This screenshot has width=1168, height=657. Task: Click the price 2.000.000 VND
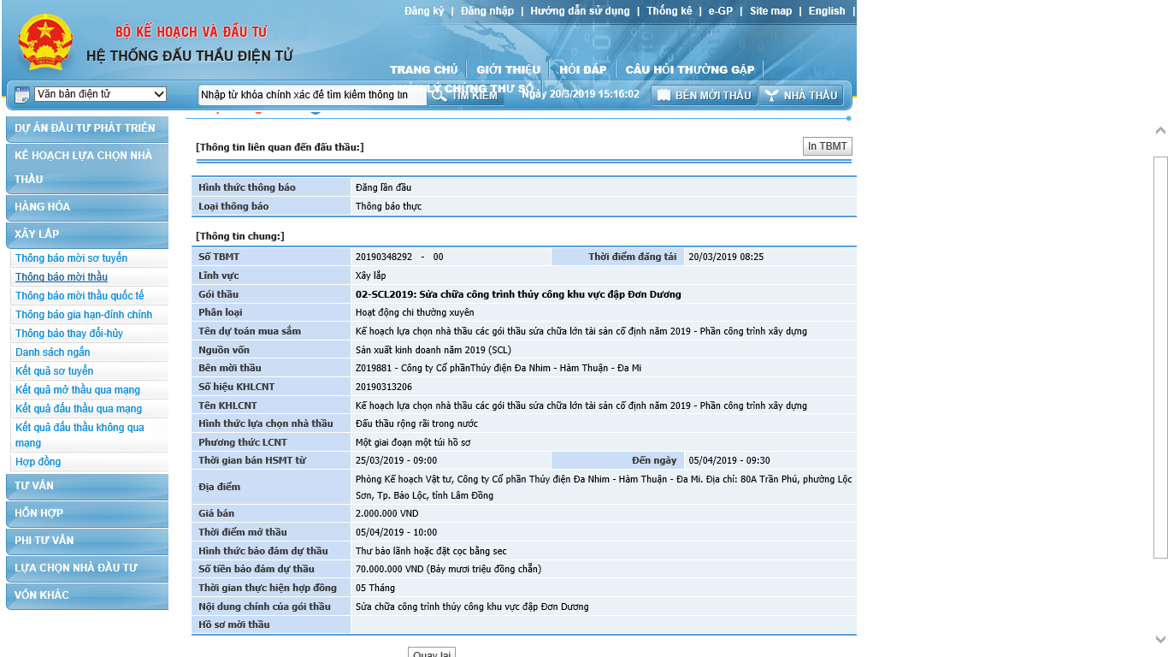click(387, 513)
